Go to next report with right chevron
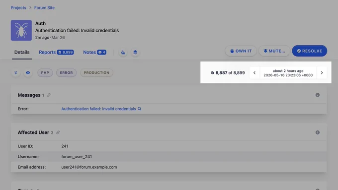 click(x=322, y=73)
